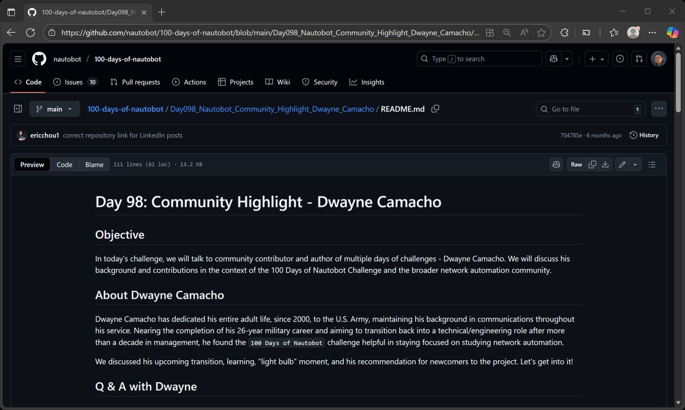The height and width of the screenshot is (410, 685).
Task: Expand the create new plus dropdown
Action: click(x=596, y=59)
